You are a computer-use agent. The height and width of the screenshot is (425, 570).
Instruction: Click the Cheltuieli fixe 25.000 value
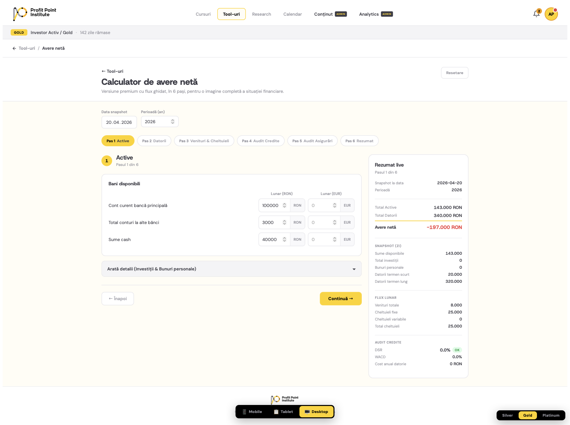[x=455, y=312]
